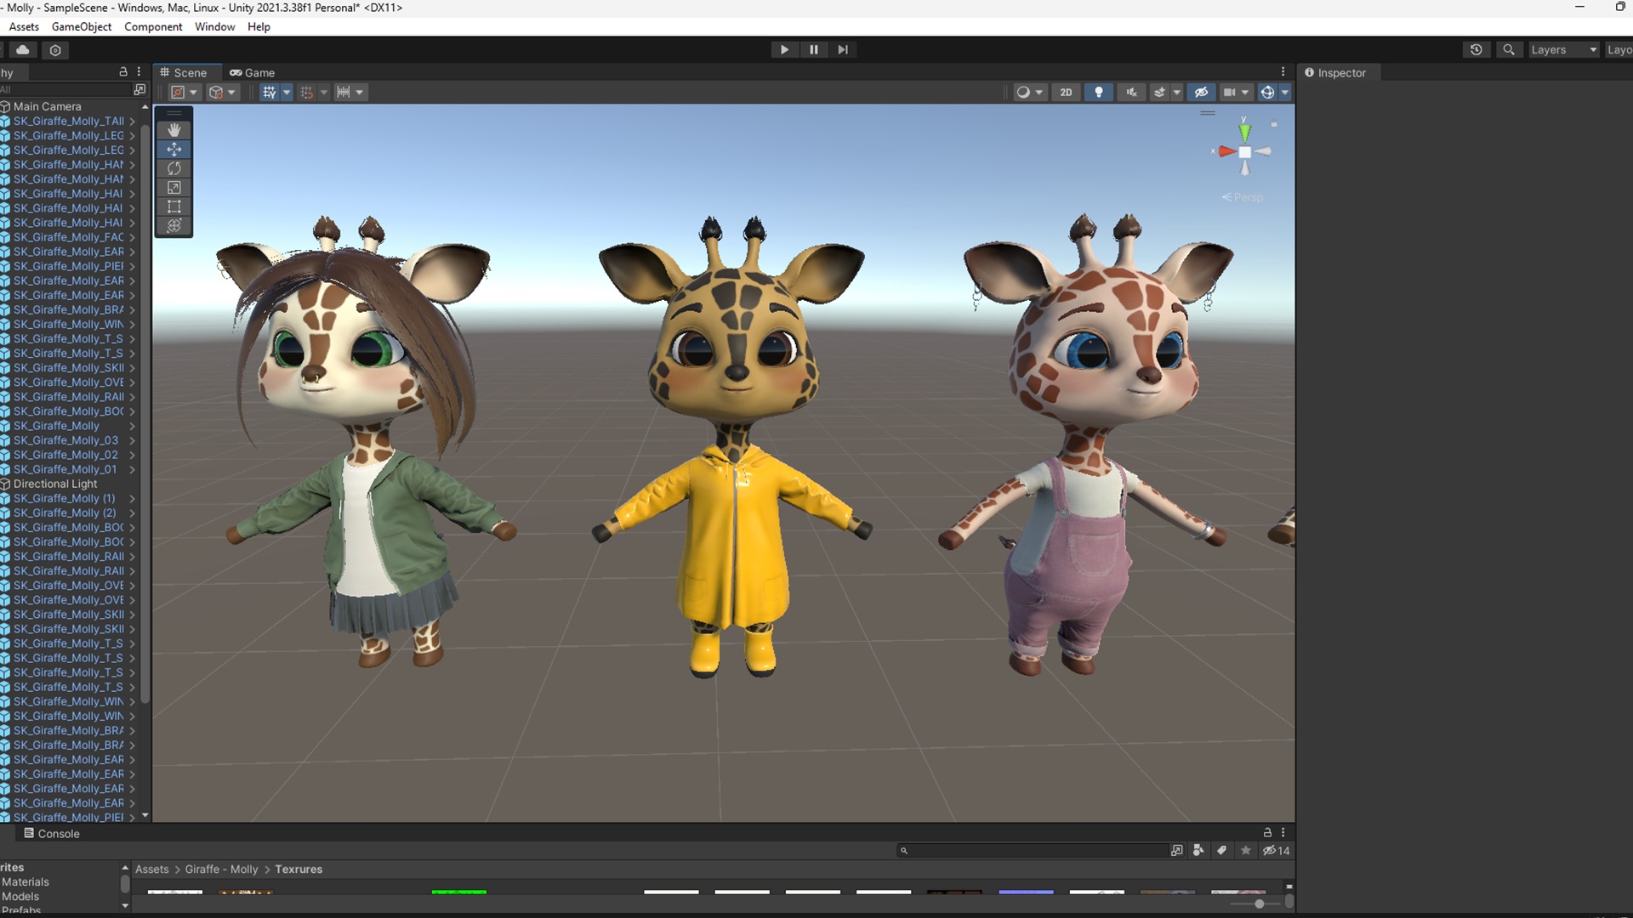Toggle scene audio mute

click(1131, 92)
